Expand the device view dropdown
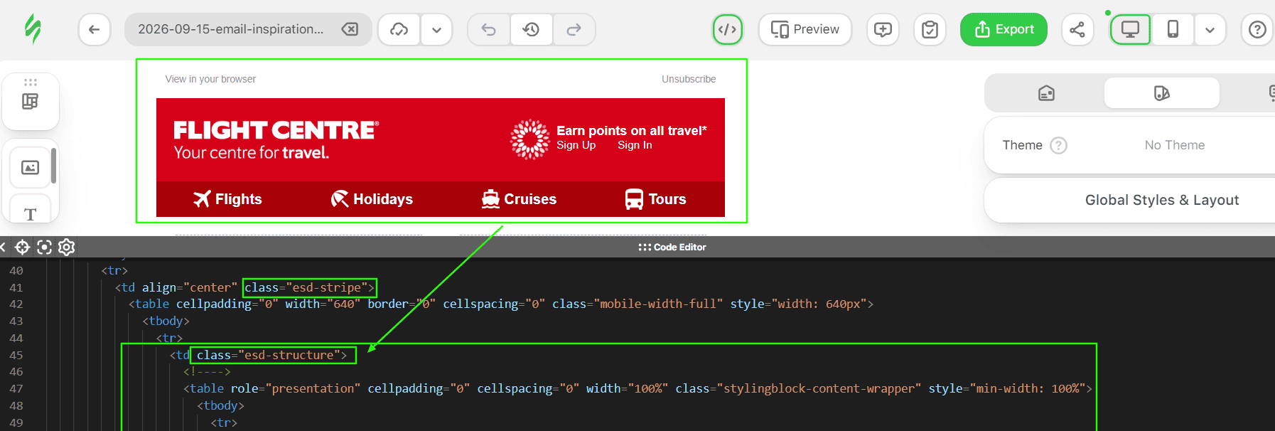Screen dimensions: 1275x431 pos(1210,29)
